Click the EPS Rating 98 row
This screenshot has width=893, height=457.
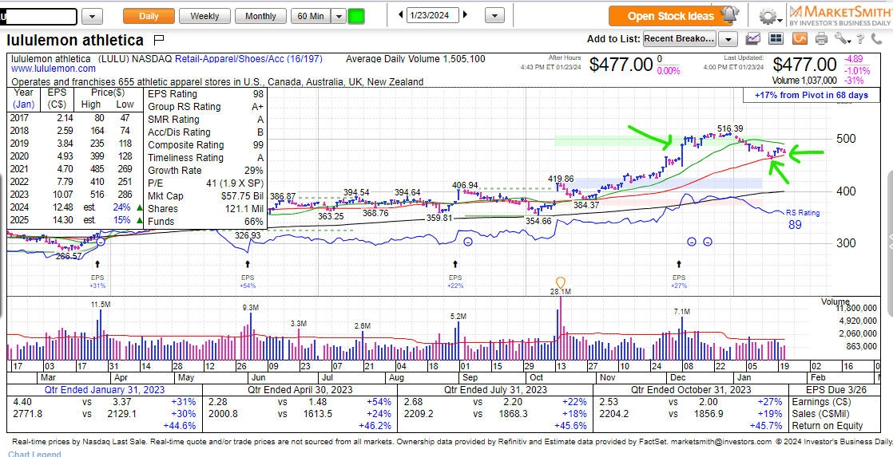pyautogui.click(x=205, y=94)
